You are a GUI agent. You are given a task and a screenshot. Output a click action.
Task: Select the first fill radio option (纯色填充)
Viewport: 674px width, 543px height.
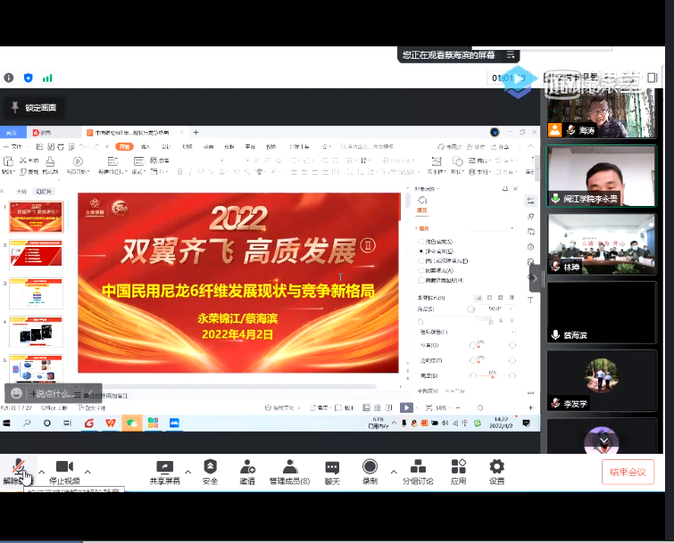pyautogui.click(x=420, y=242)
